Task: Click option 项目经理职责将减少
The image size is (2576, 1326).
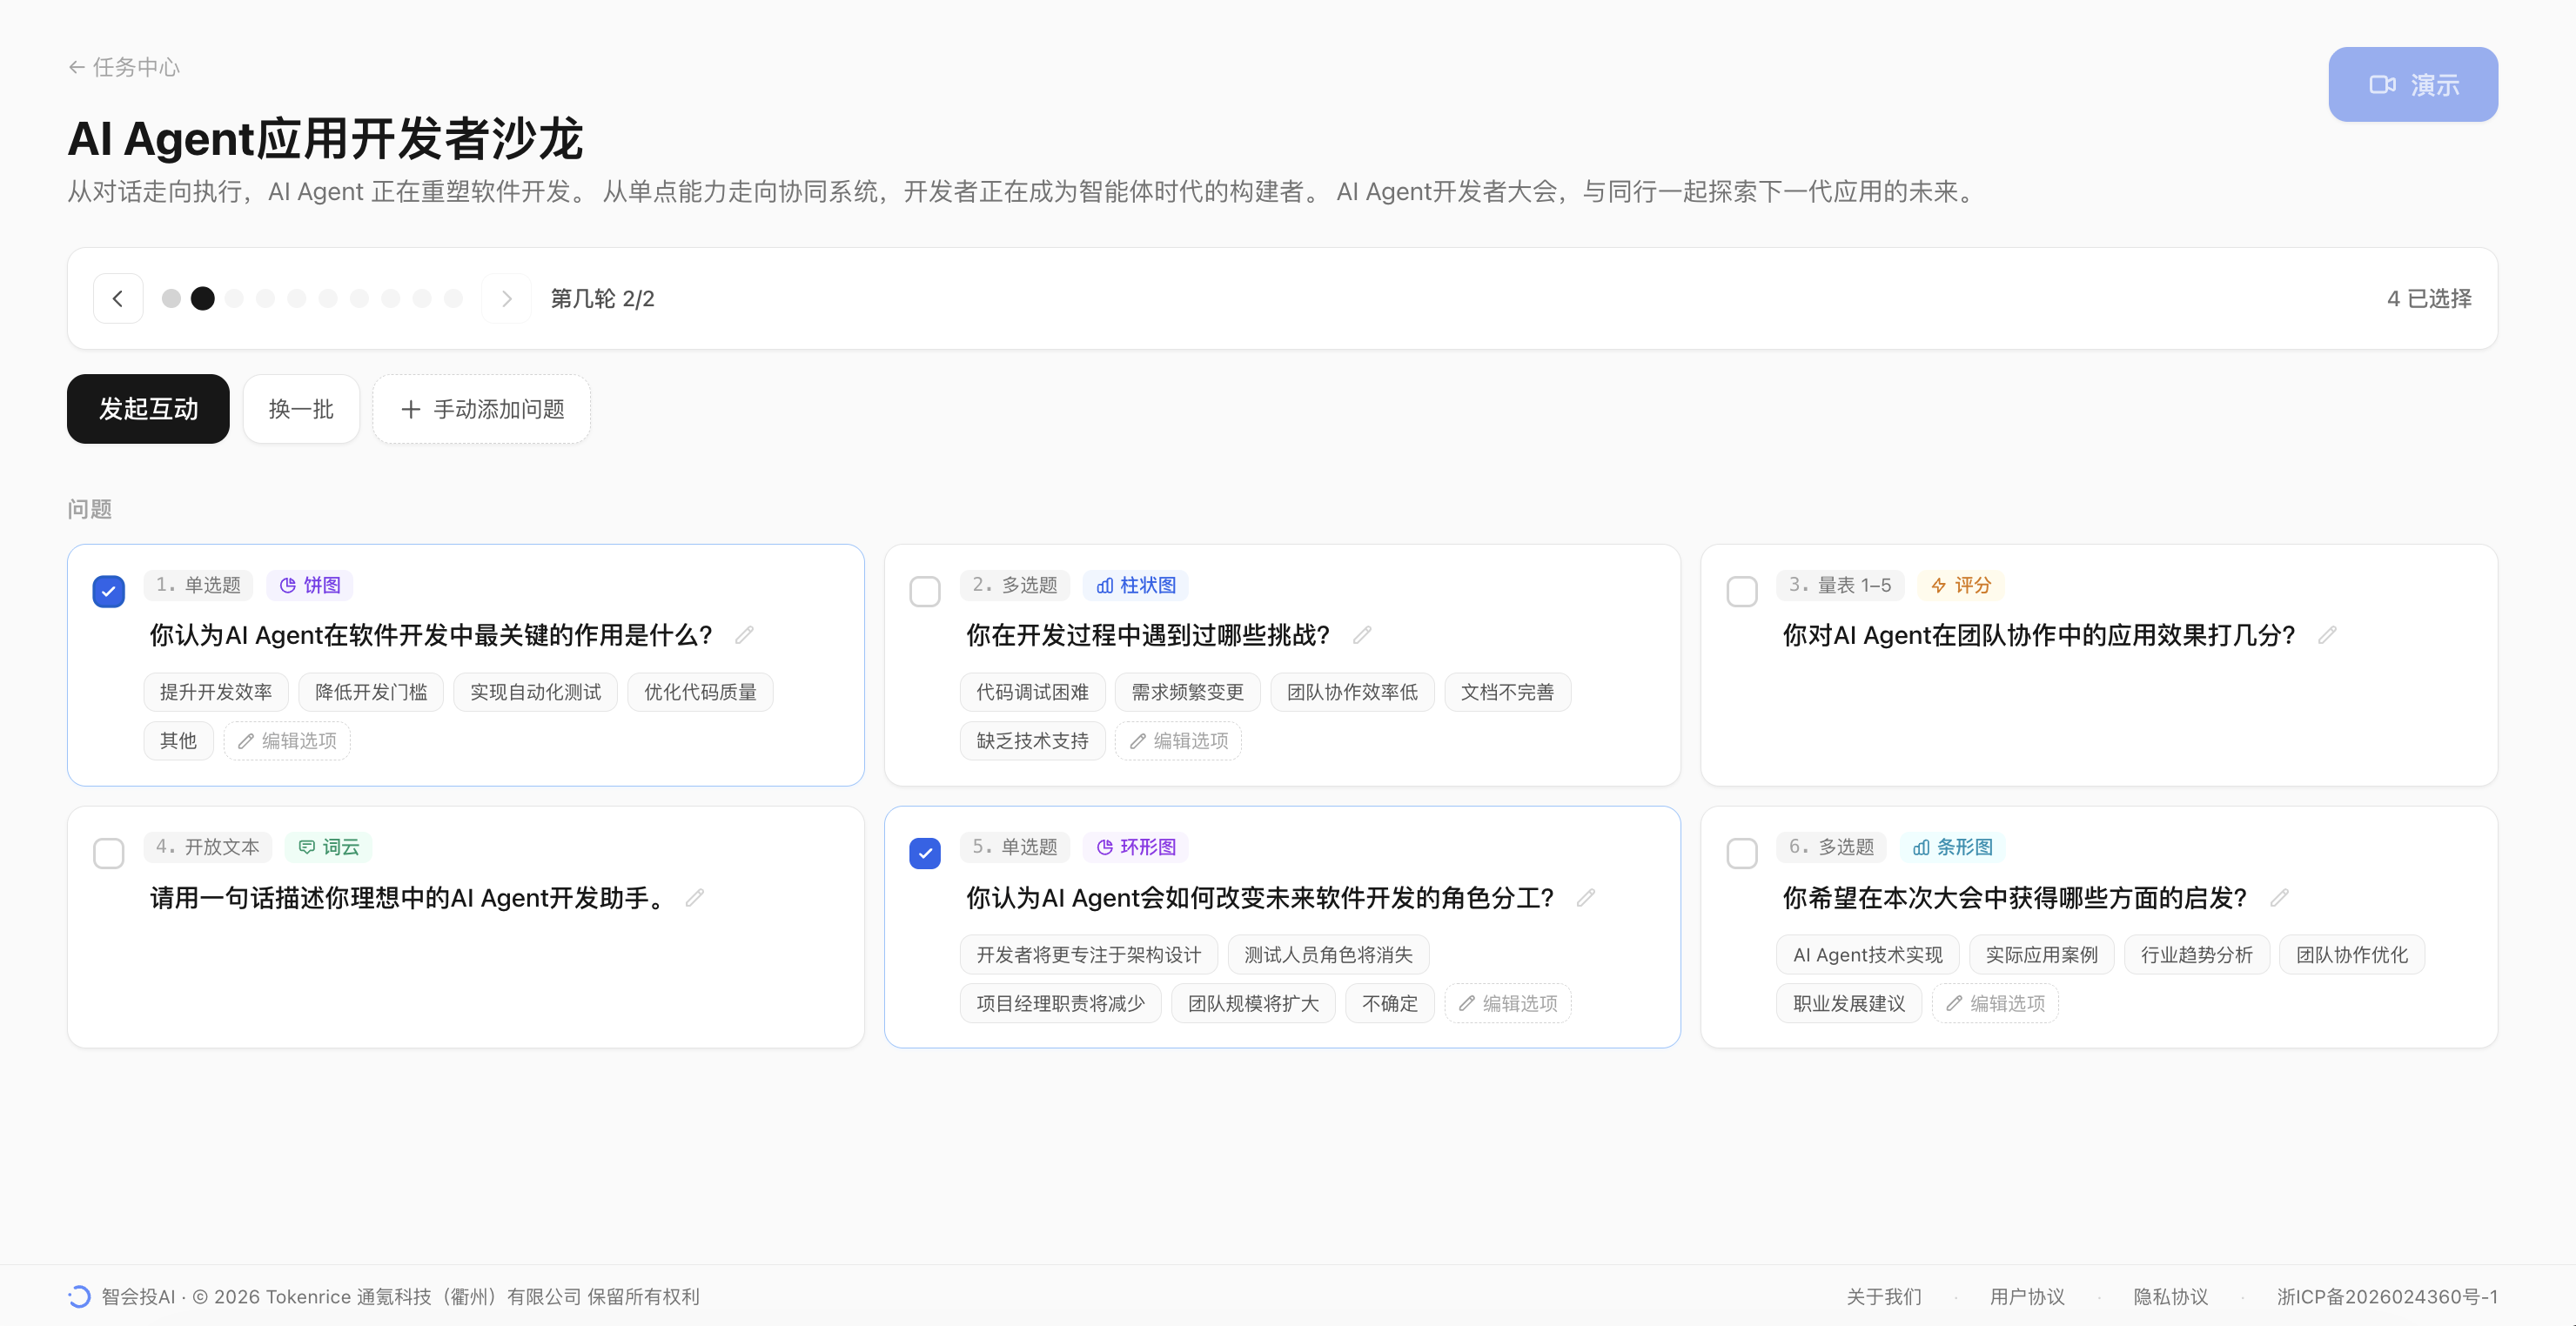Action: (1061, 1003)
